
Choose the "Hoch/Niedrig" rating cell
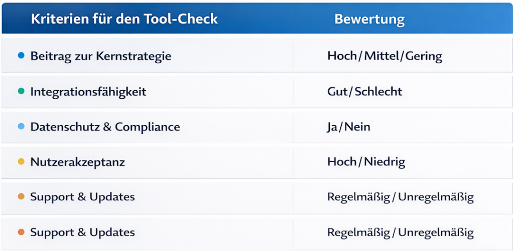(366, 162)
